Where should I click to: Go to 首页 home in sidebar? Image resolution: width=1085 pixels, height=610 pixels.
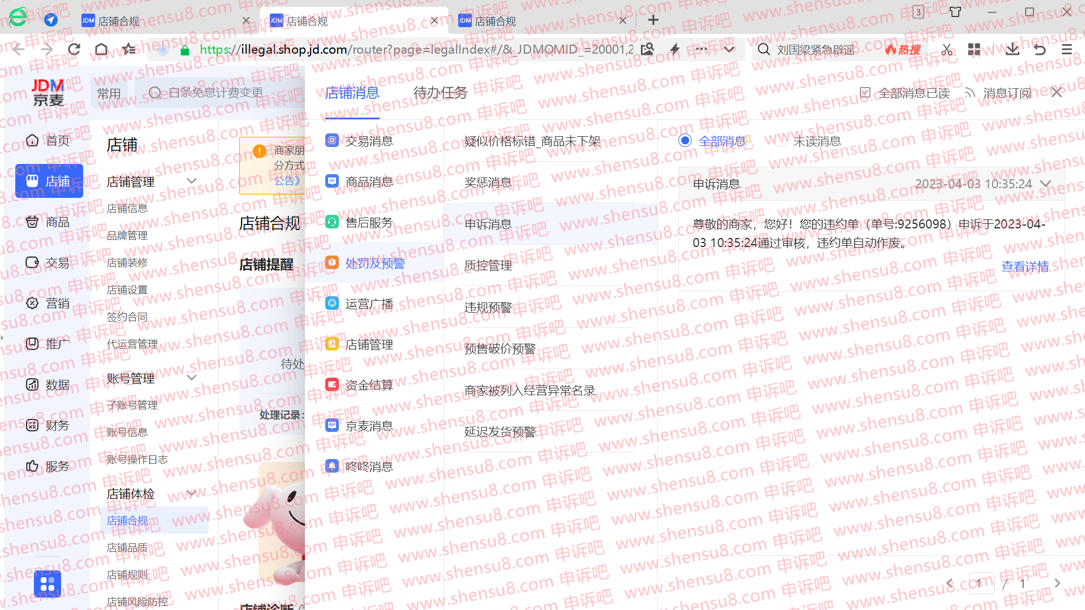point(49,140)
